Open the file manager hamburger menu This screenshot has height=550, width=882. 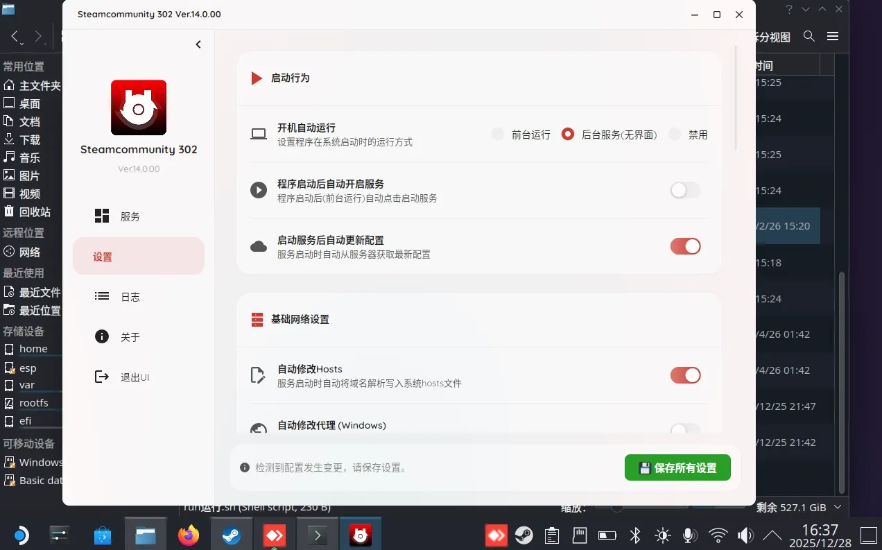click(833, 36)
